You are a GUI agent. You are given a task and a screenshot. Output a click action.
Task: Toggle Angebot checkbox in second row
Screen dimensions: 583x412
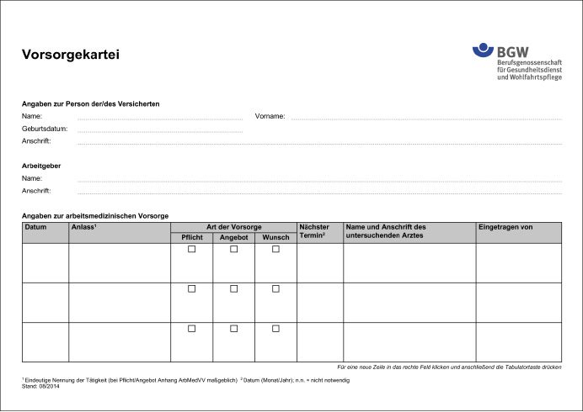click(x=233, y=288)
